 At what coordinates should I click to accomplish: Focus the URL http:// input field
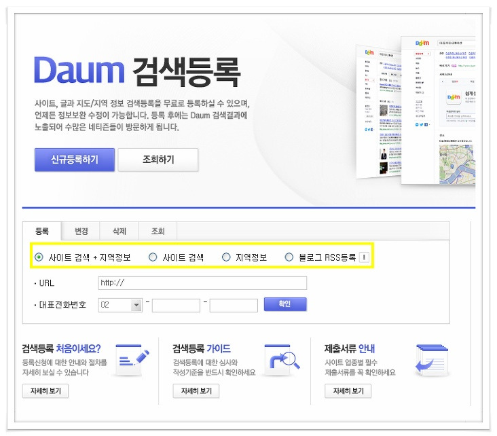(x=202, y=283)
